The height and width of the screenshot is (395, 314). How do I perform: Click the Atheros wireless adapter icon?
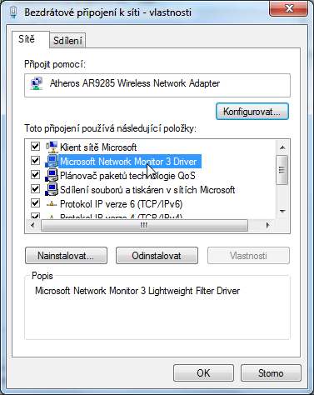pos(37,83)
